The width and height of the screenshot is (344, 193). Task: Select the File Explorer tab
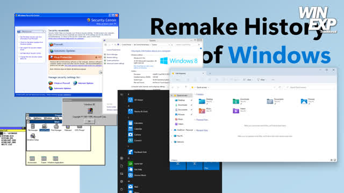pyautogui.click(x=188, y=73)
